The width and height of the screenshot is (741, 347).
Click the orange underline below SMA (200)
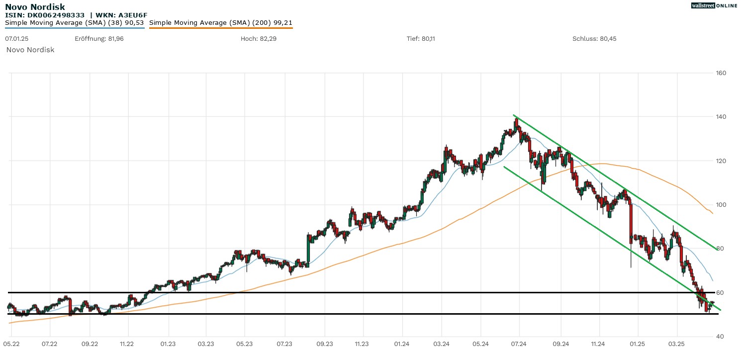[x=221, y=28]
